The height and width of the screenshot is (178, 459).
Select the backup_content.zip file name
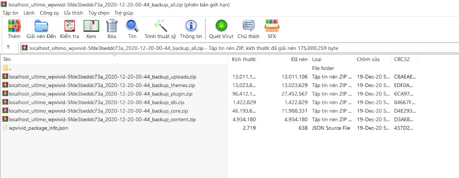point(103,119)
